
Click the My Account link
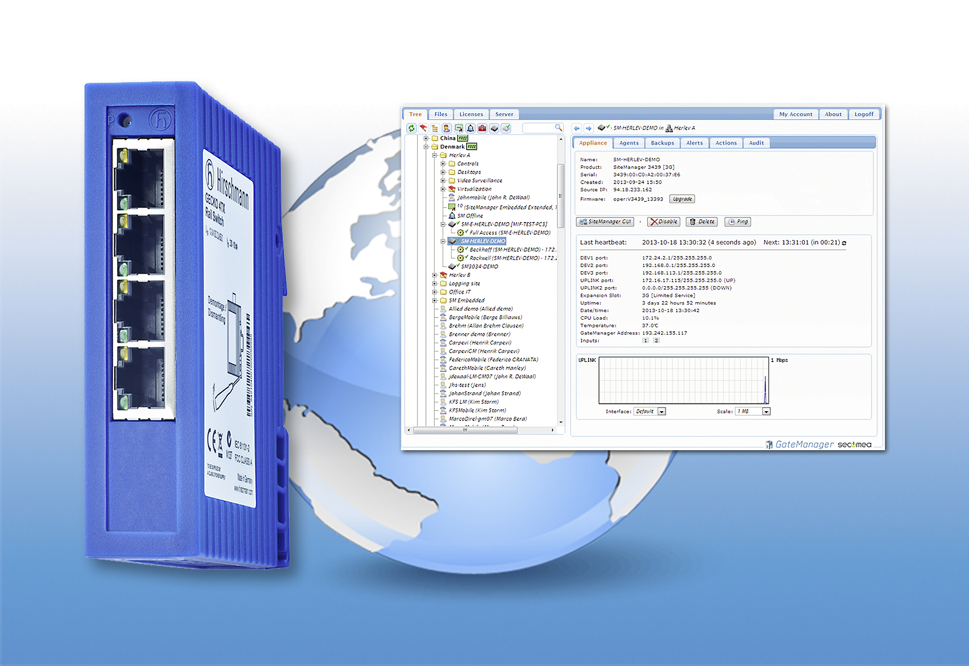796,114
